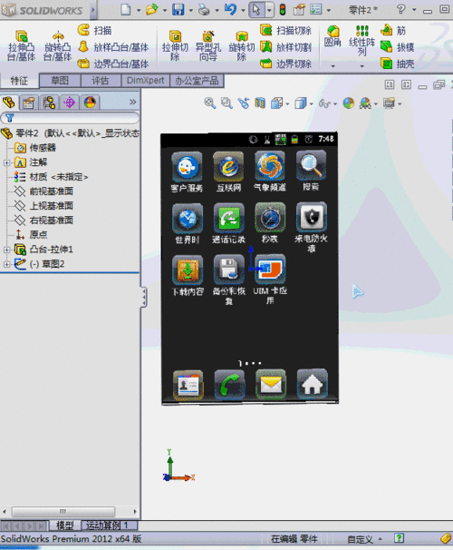This screenshot has height=550, width=453.
Task: Open the Linear Pattern (线性阵列) dropdown arrow
Action: [362, 66]
